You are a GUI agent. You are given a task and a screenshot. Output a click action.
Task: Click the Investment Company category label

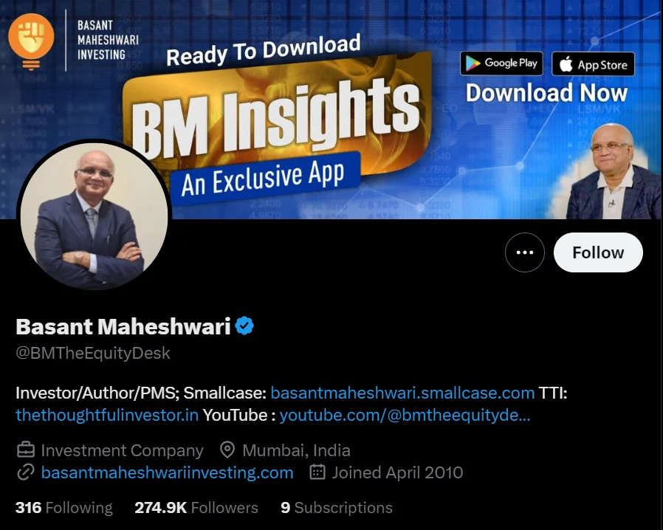click(x=123, y=450)
